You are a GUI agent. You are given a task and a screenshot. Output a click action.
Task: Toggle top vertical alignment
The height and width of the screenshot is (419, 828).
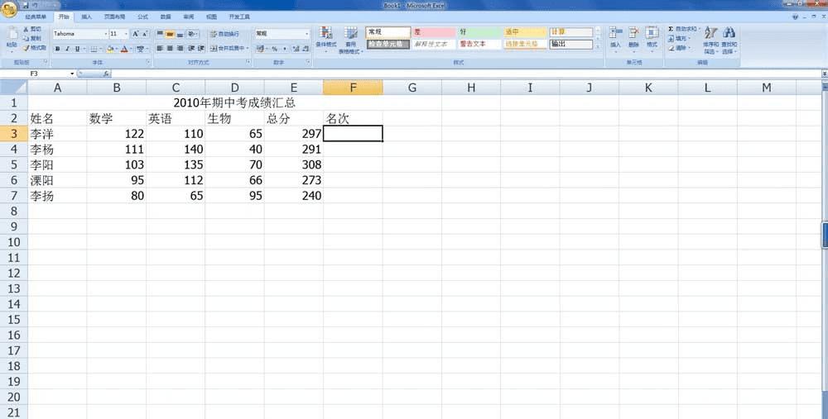[x=160, y=34]
